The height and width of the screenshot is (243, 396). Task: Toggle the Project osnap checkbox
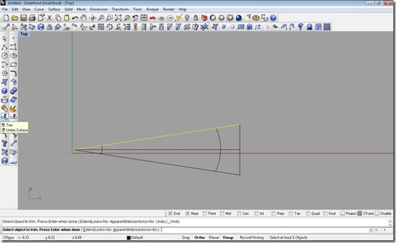(x=342, y=214)
